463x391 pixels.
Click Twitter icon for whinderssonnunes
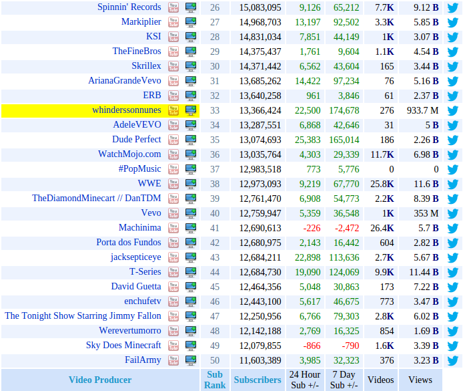(x=453, y=110)
